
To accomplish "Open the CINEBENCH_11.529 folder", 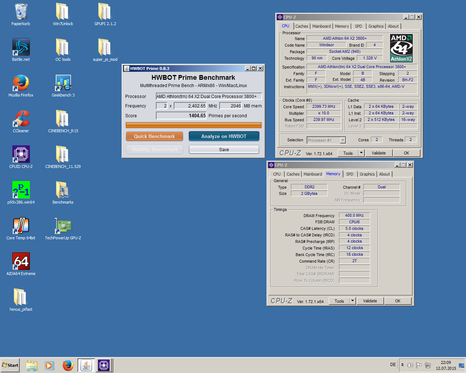I will [x=63, y=157].
